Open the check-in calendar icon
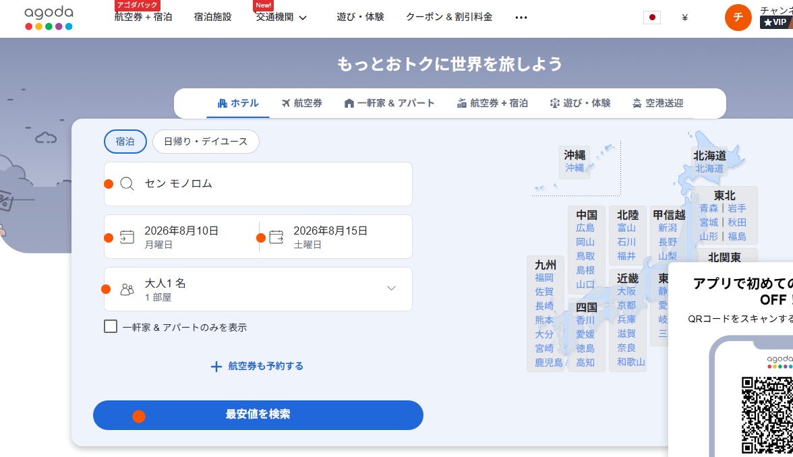 [x=127, y=237]
